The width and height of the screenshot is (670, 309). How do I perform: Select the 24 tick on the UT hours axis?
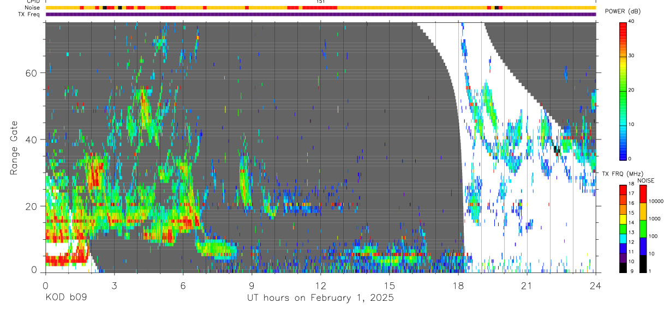click(x=596, y=285)
